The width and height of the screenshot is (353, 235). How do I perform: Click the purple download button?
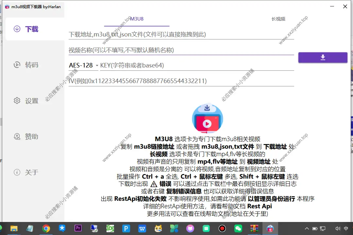pyautogui.click(x=323, y=57)
